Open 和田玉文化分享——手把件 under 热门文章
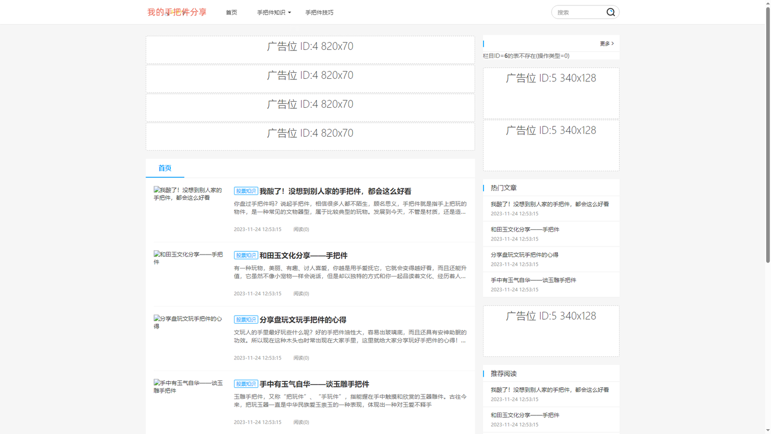The image size is (771, 434). pyautogui.click(x=525, y=229)
